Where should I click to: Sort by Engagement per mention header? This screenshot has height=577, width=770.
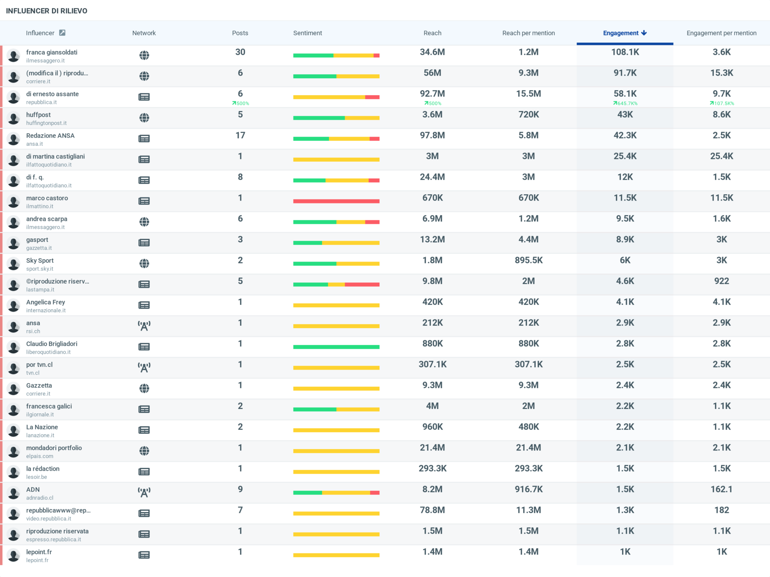pyautogui.click(x=721, y=33)
